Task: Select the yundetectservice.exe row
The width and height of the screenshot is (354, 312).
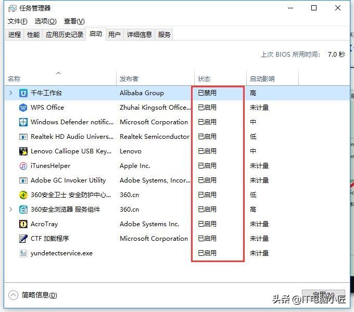Action: [177, 253]
